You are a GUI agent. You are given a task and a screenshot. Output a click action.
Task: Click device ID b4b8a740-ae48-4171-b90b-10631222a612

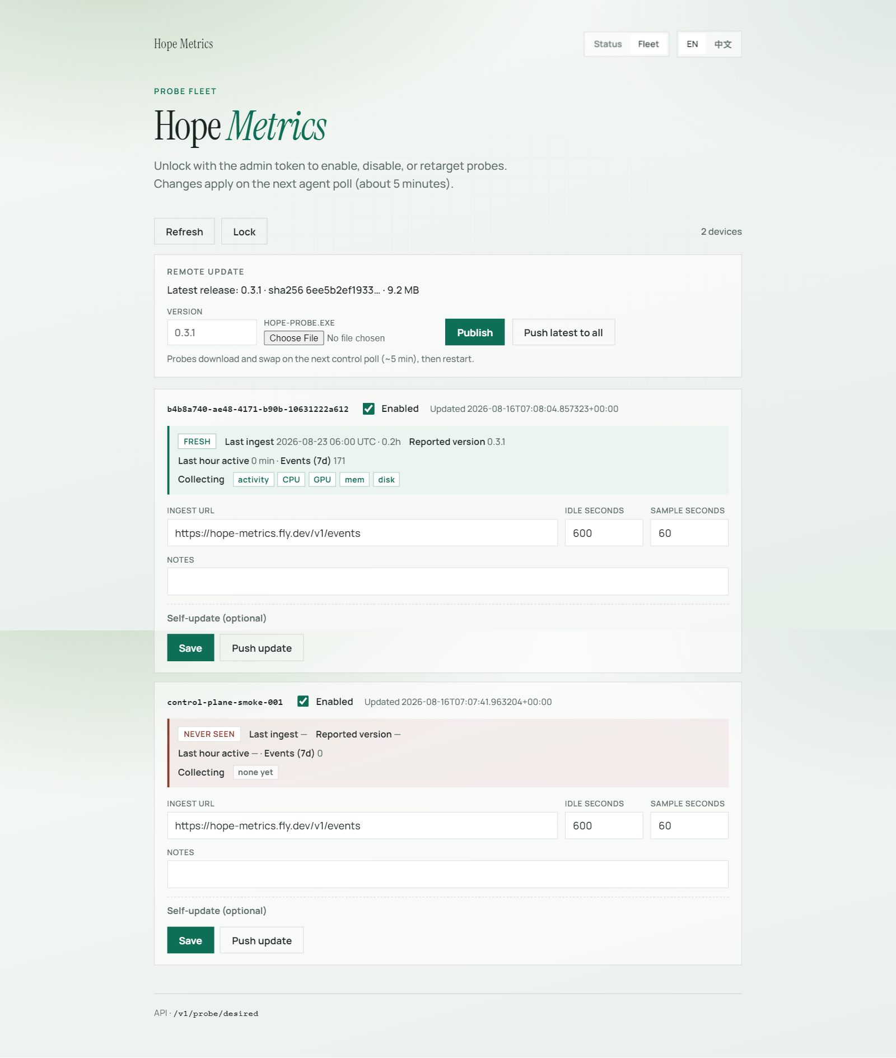coord(258,409)
